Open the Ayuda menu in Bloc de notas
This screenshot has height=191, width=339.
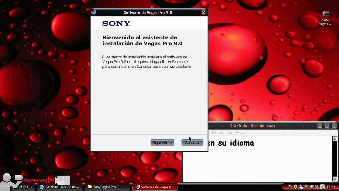240,132
